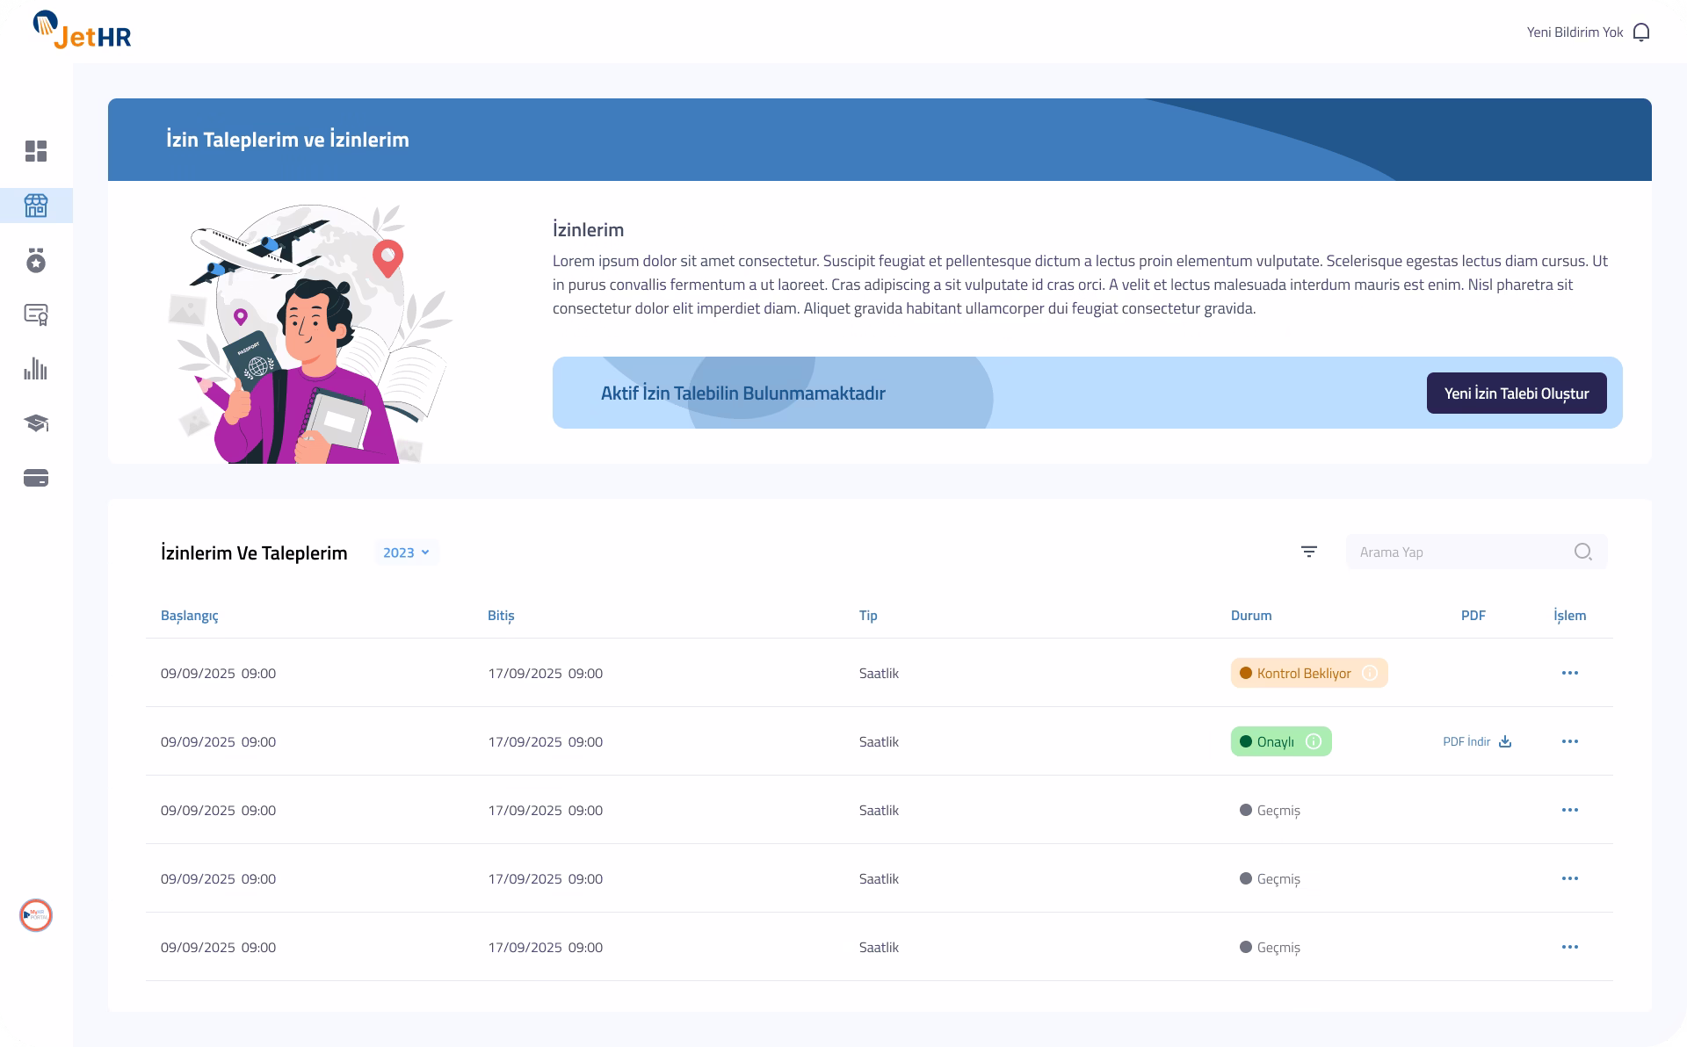Open the credit card sidebar icon
Screen dimensions: 1687x1047
pos(36,478)
